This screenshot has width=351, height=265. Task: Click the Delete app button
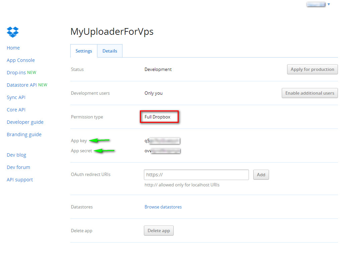(159, 231)
